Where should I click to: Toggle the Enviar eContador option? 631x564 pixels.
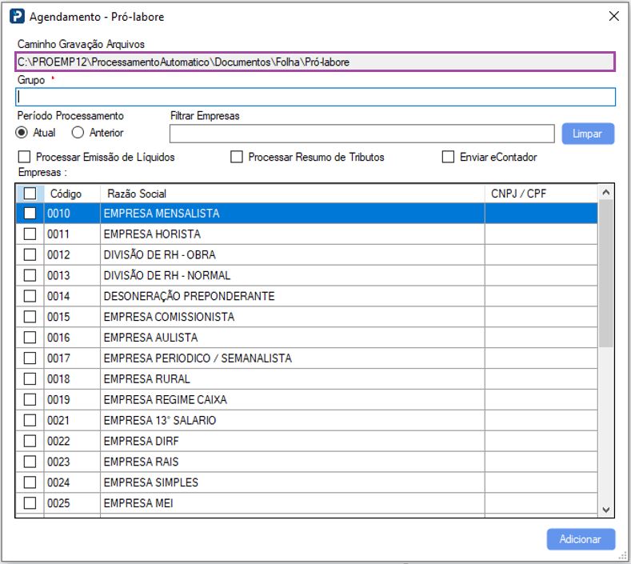[x=448, y=158]
